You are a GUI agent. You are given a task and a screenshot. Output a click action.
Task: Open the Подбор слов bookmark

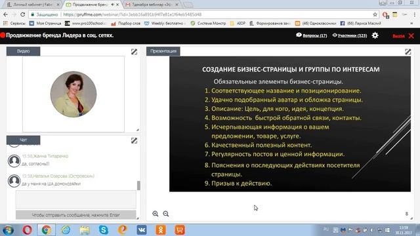click(x=125, y=24)
